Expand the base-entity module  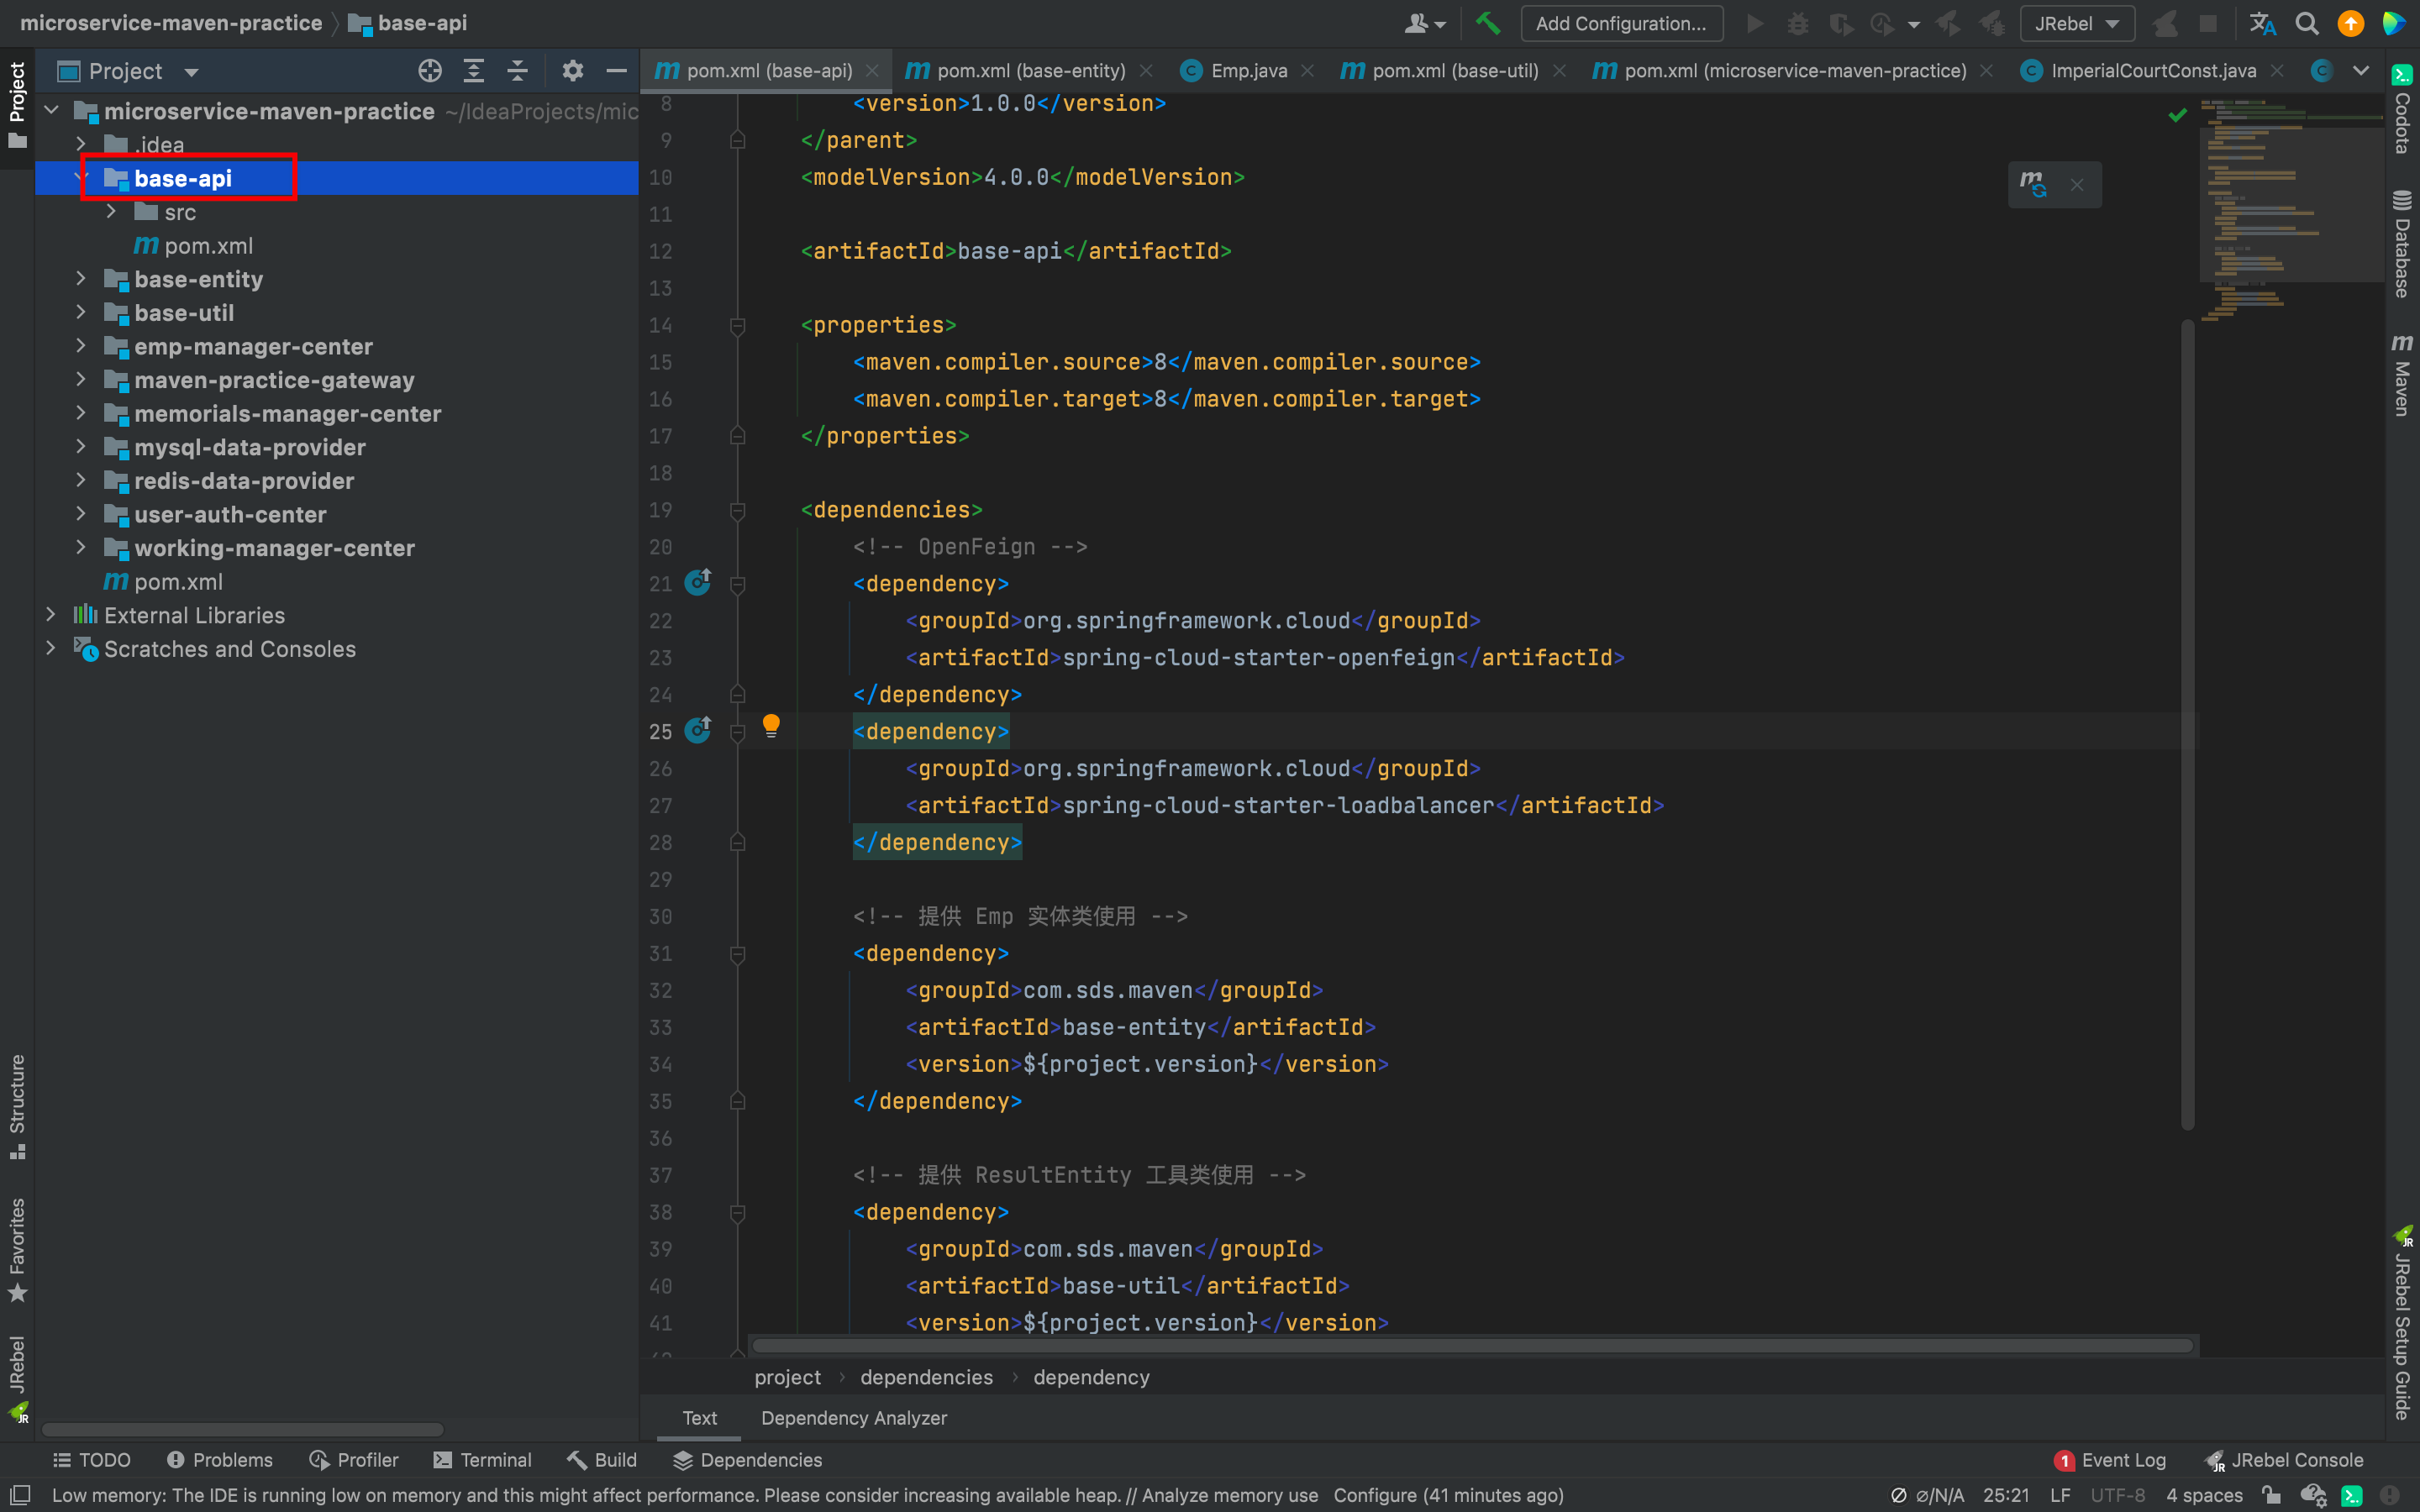coord(81,279)
